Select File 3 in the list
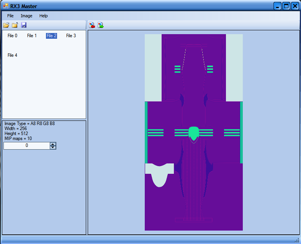This screenshot has height=244, width=301. (71, 36)
